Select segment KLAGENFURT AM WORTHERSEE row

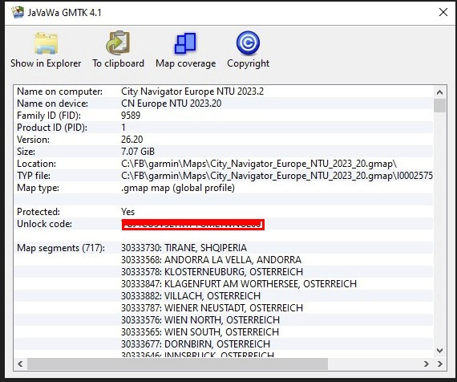coord(239,284)
